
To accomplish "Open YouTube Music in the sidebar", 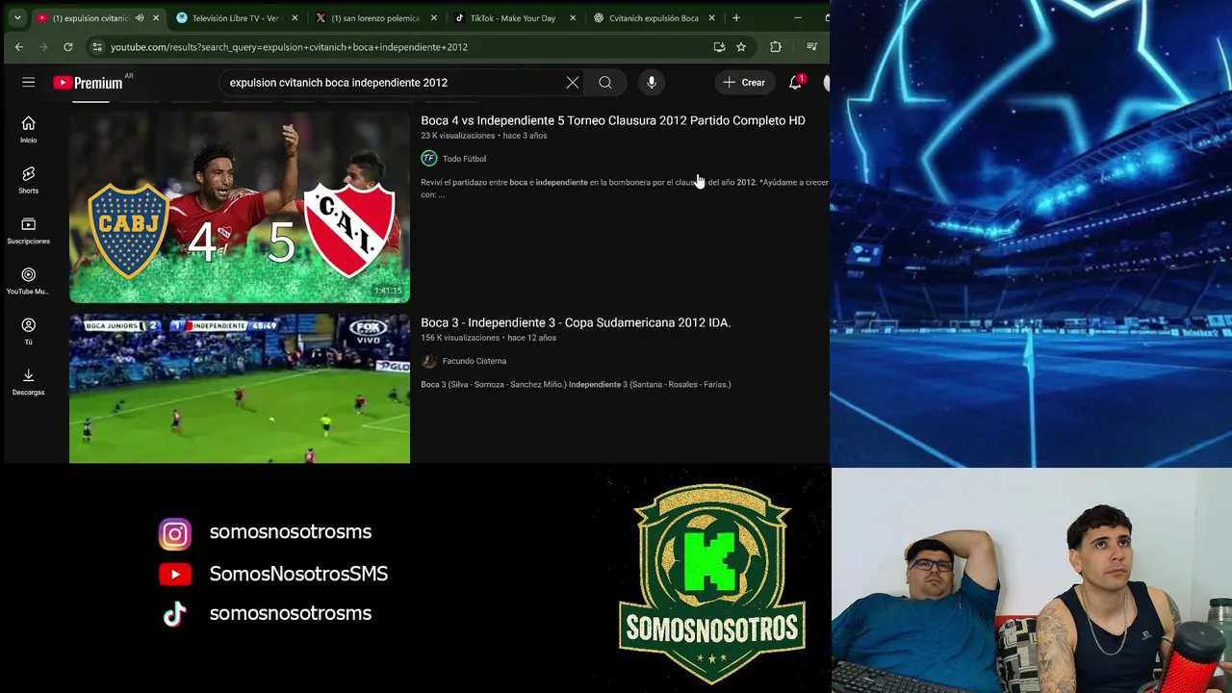I will pos(28,280).
